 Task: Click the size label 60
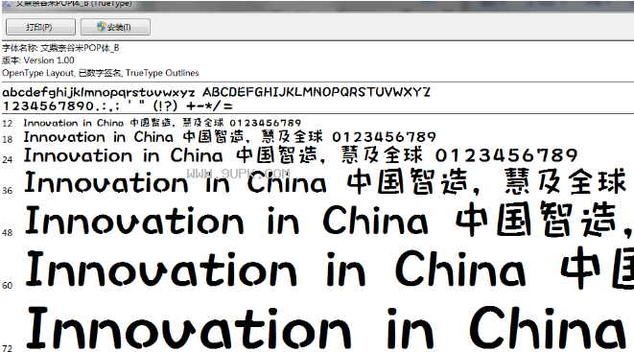8,286
